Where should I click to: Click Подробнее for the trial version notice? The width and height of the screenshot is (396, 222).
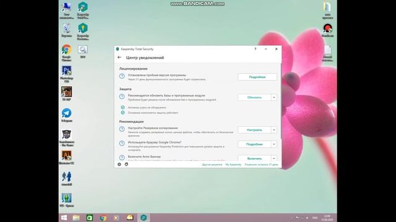click(257, 77)
